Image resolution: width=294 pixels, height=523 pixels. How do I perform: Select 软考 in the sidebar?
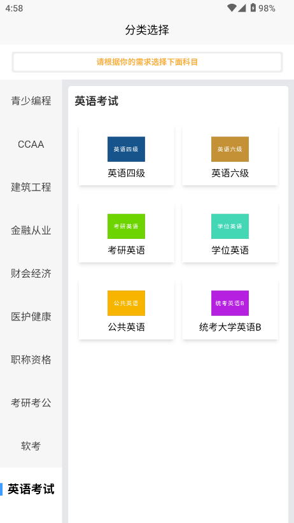31,446
